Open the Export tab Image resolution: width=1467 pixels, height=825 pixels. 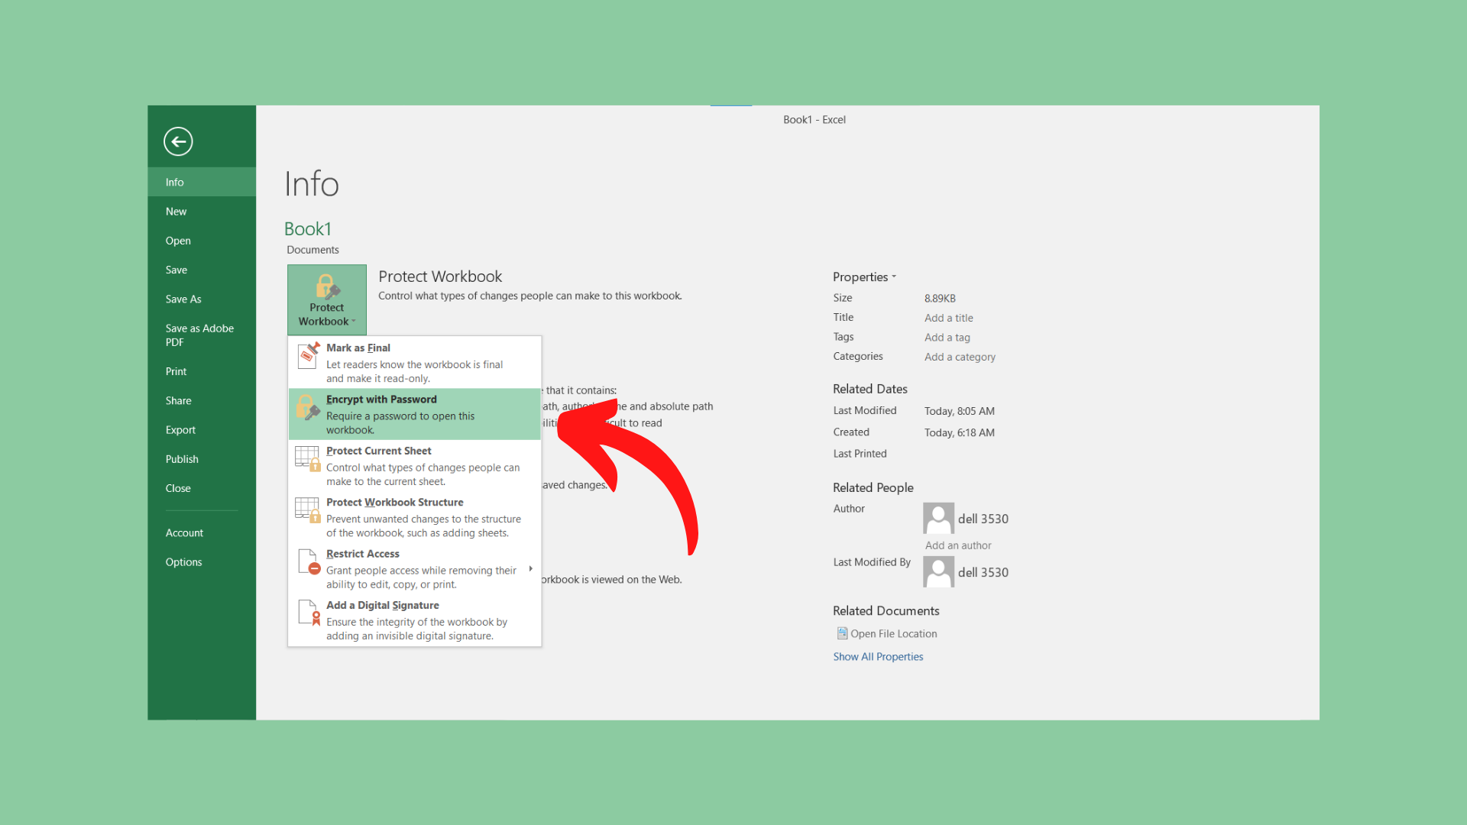pyautogui.click(x=202, y=430)
